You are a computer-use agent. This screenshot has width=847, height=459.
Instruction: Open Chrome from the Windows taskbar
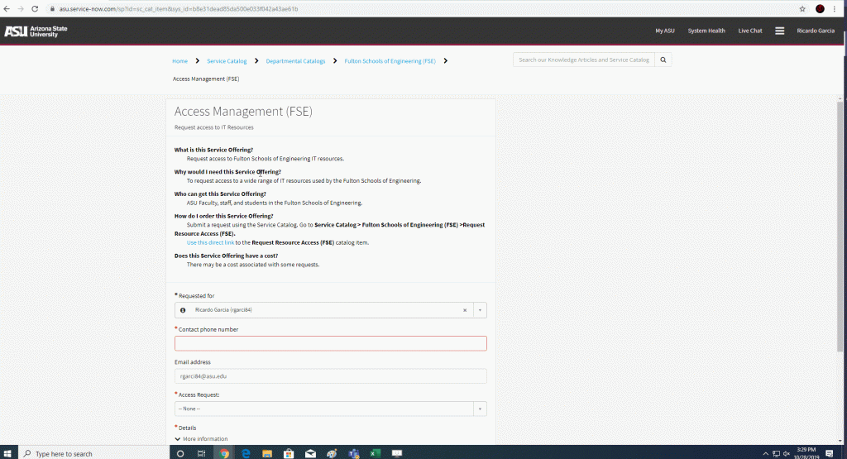pyautogui.click(x=224, y=453)
